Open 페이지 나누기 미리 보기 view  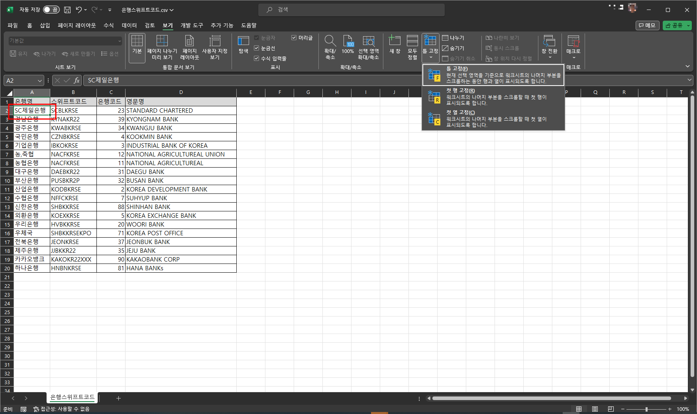pos(162,48)
